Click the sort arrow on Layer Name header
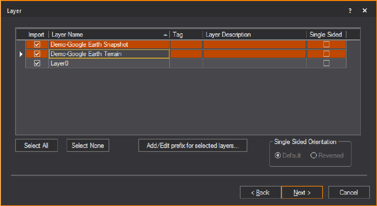 [x=165, y=34]
